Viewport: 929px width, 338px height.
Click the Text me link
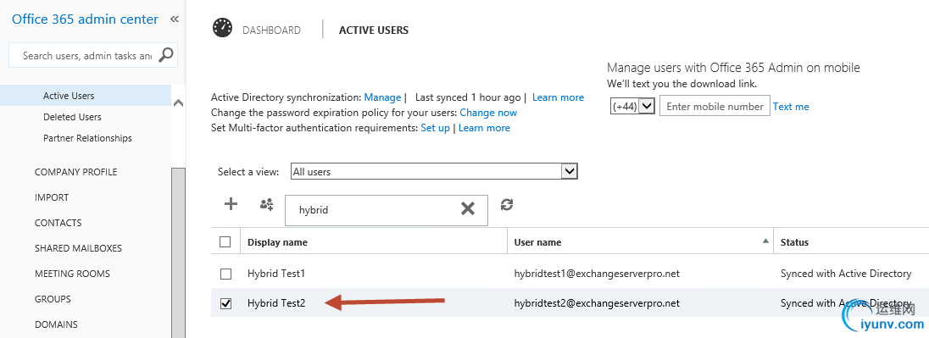[x=791, y=107]
